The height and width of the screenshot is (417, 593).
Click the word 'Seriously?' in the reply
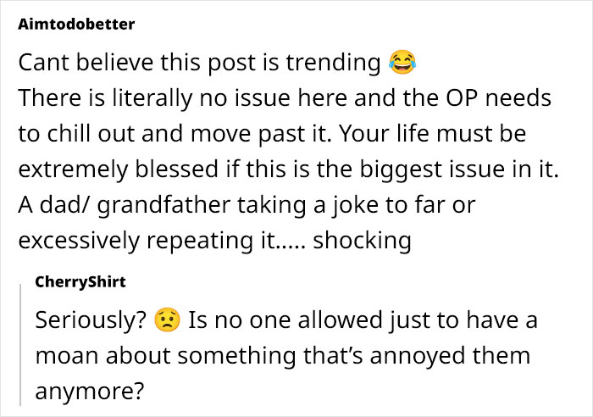pos(91,323)
